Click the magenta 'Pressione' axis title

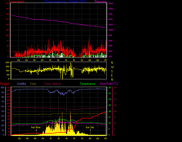click(101, 2)
